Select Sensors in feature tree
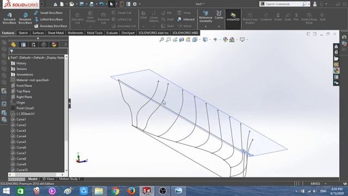Screen dimensions: 348x196 tap(21, 69)
